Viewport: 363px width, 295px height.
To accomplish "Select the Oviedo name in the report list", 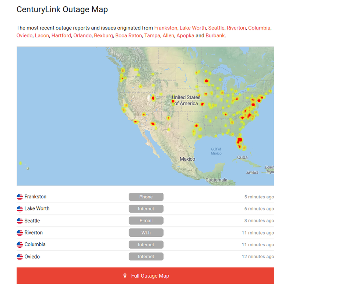I will pyautogui.click(x=32, y=257).
